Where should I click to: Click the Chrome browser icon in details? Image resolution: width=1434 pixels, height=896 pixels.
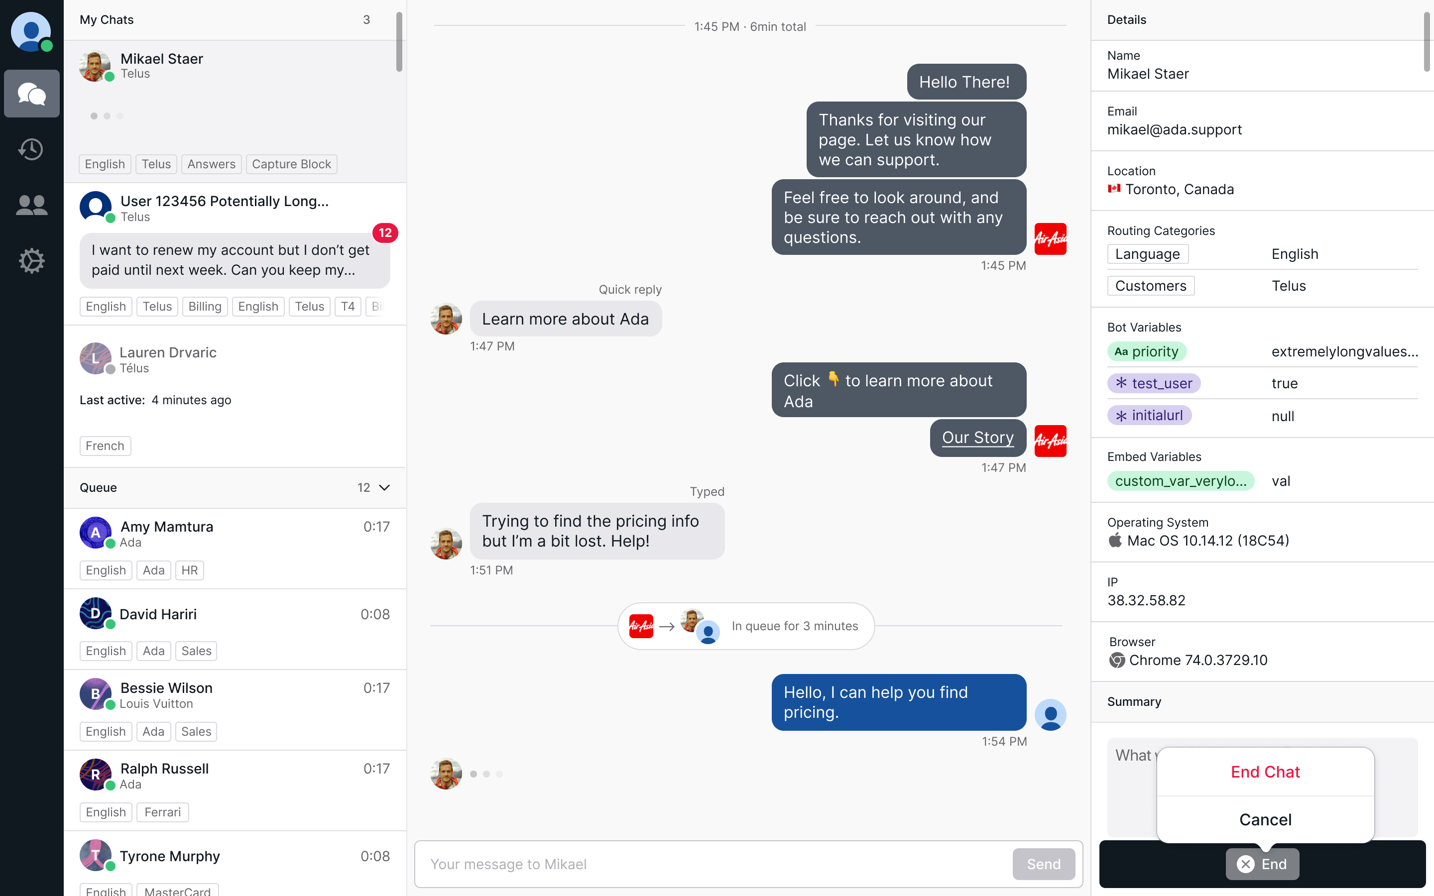(x=1117, y=660)
